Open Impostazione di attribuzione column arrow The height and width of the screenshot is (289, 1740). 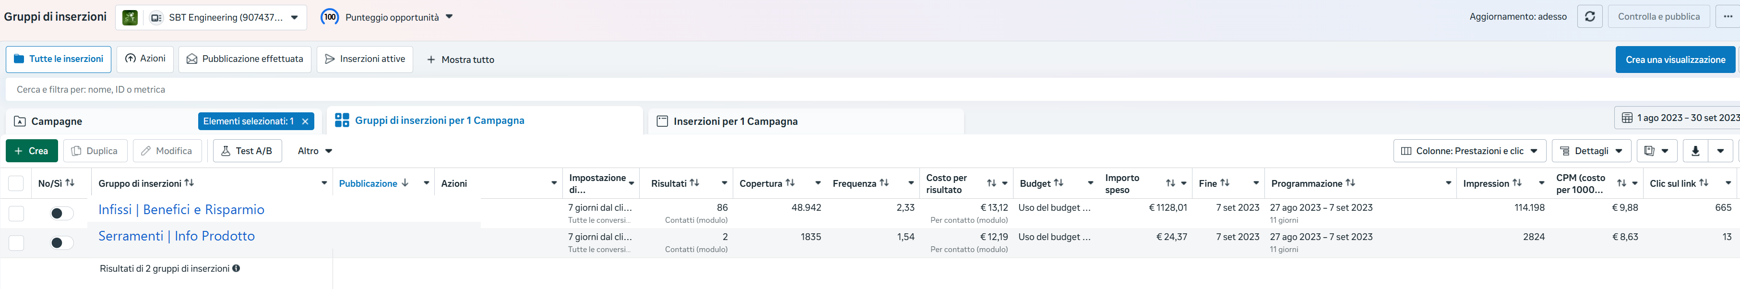click(632, 183)
